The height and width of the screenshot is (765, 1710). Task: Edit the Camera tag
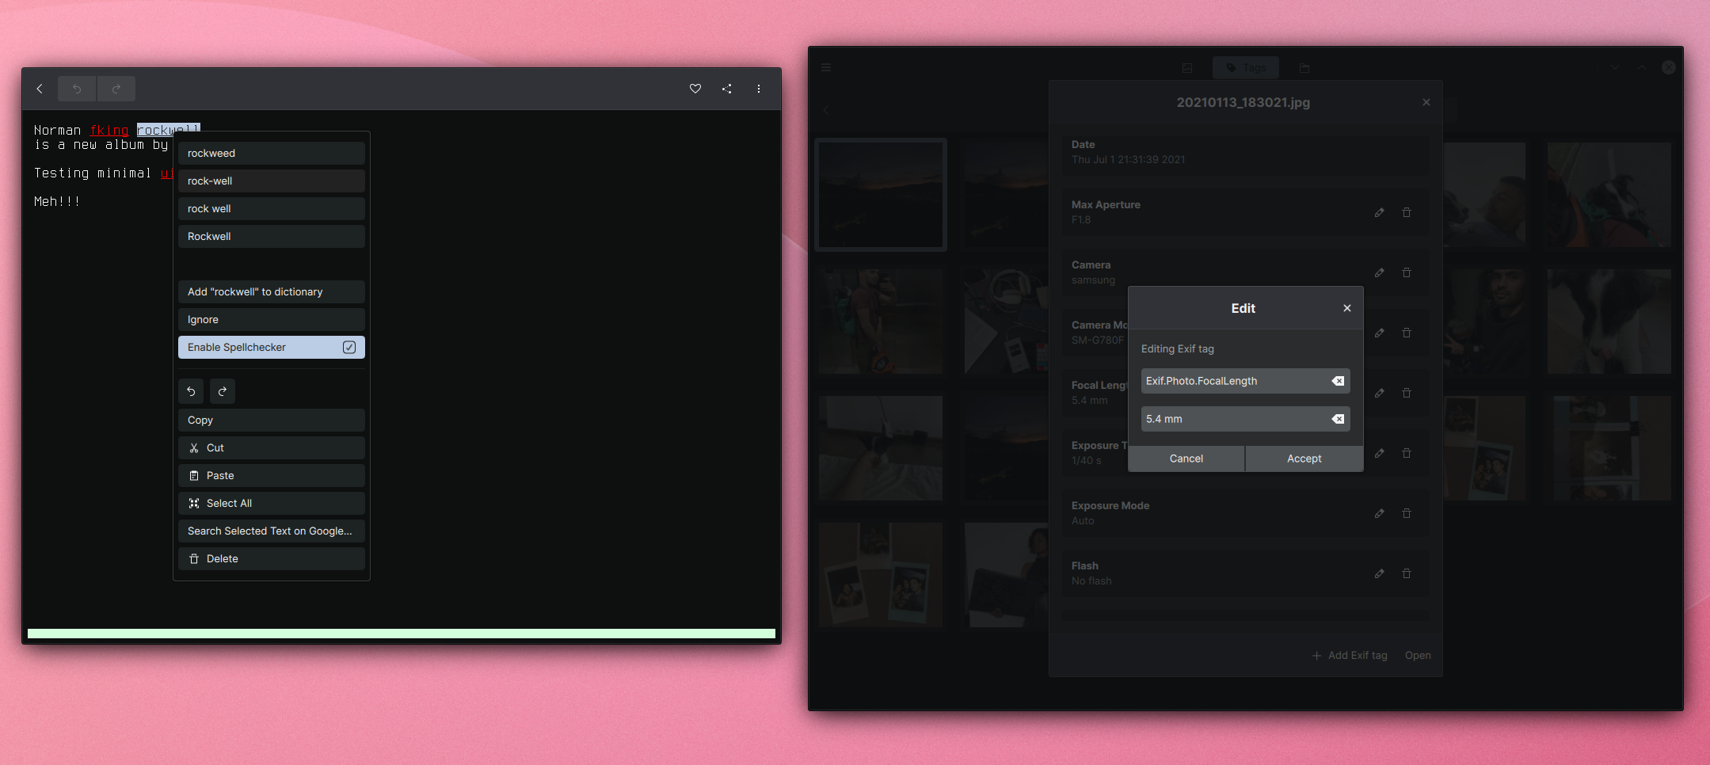point(1380,272)
